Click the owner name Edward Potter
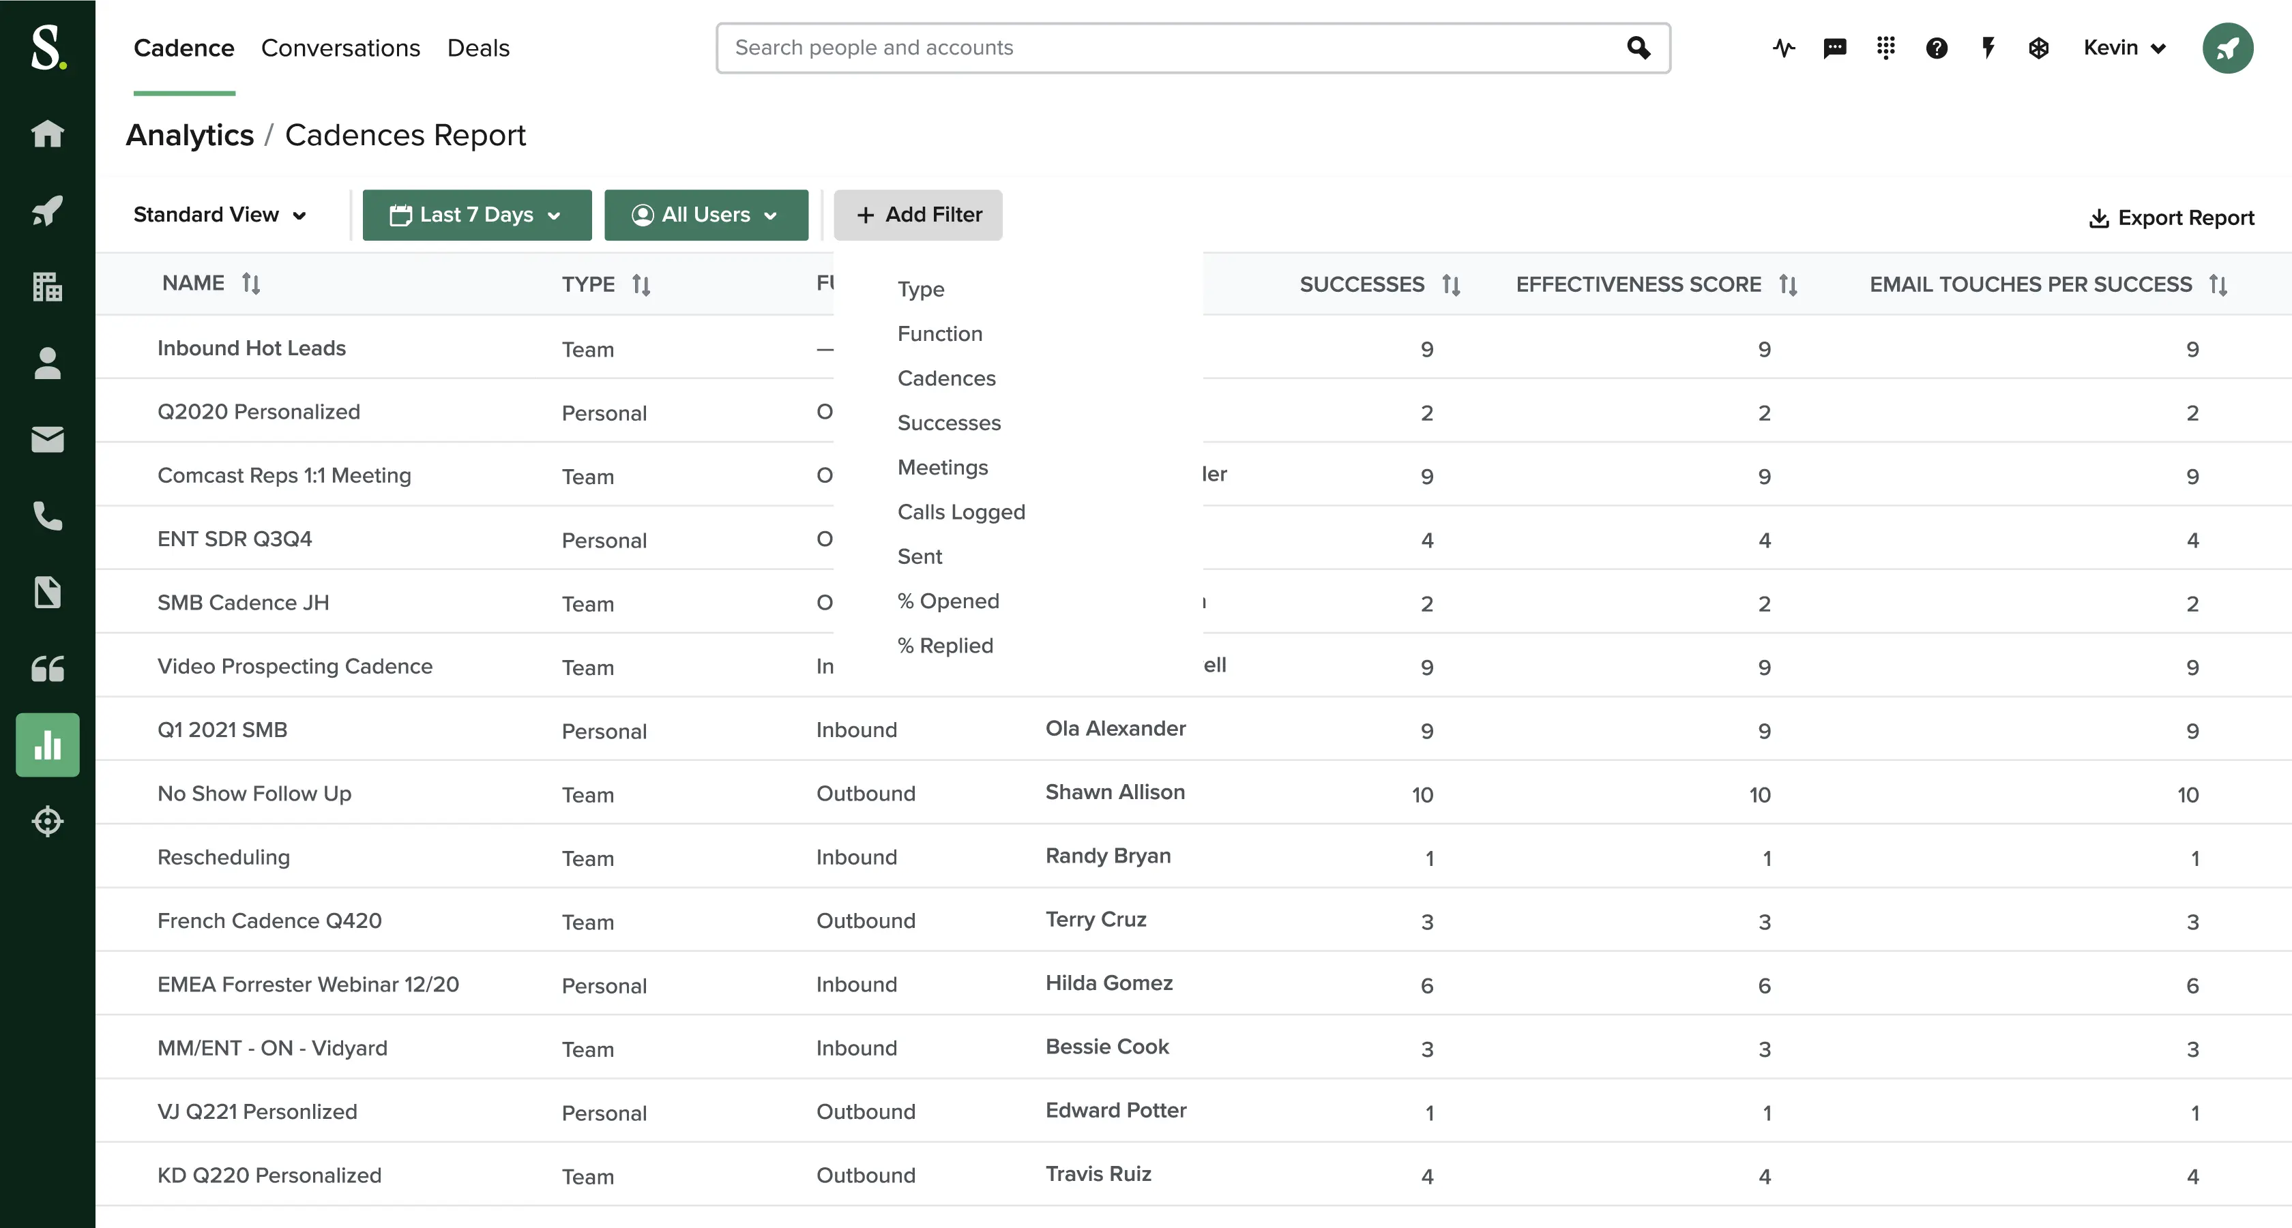 1116,1110
